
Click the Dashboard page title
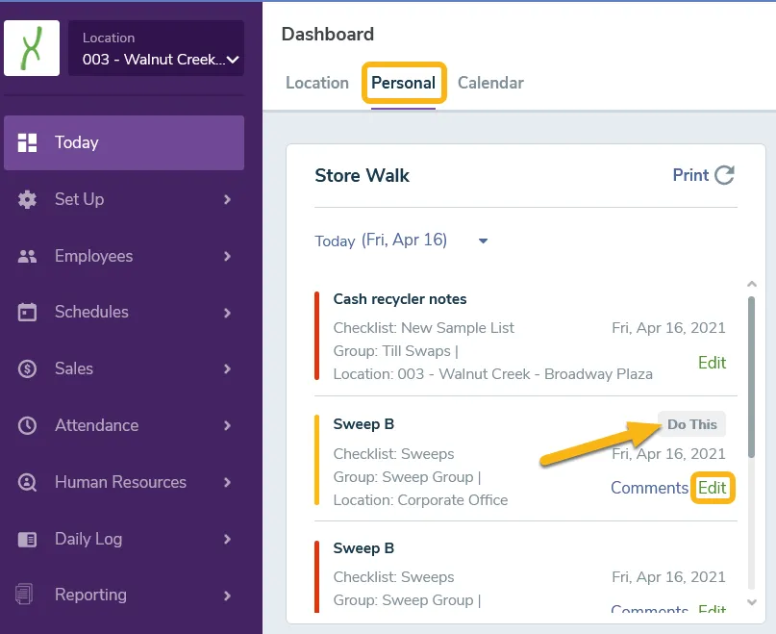pyautogui.click(x=328, y=35)
